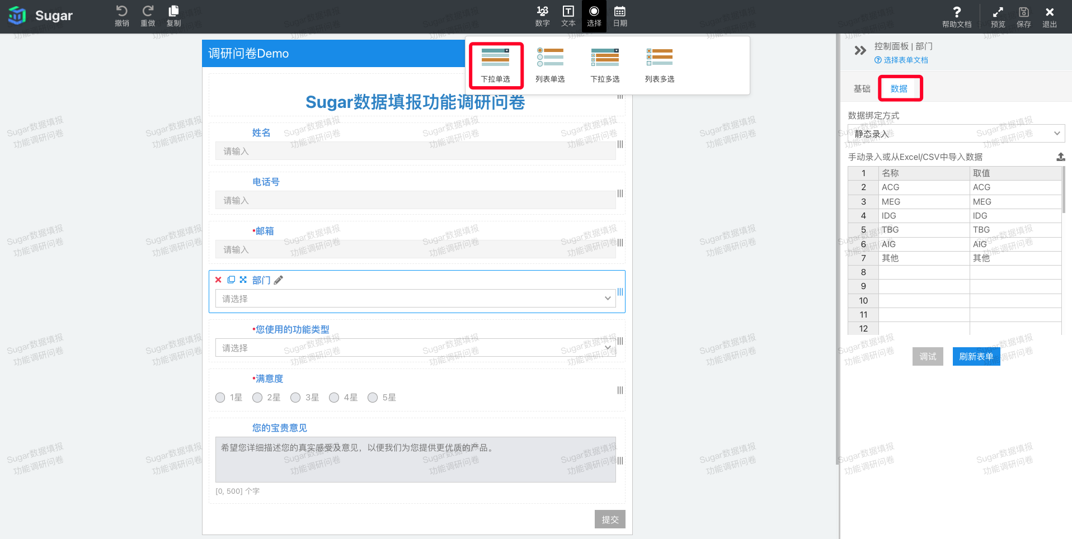Select the AIG value cell in data table
The width and height of the screenshot is (1072, 539).
click(1015, 244)
